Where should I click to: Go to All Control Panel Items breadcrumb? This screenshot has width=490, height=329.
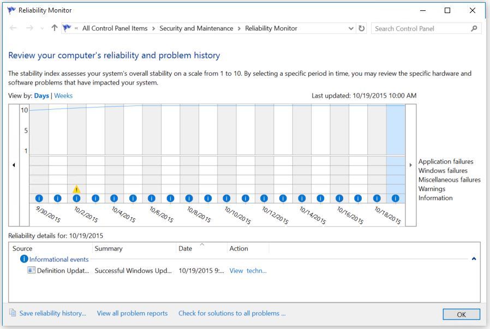pyautogui.click(x=115, y=28)
